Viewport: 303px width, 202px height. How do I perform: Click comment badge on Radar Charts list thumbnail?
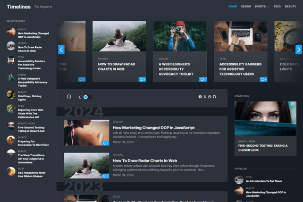click(105, 176)
